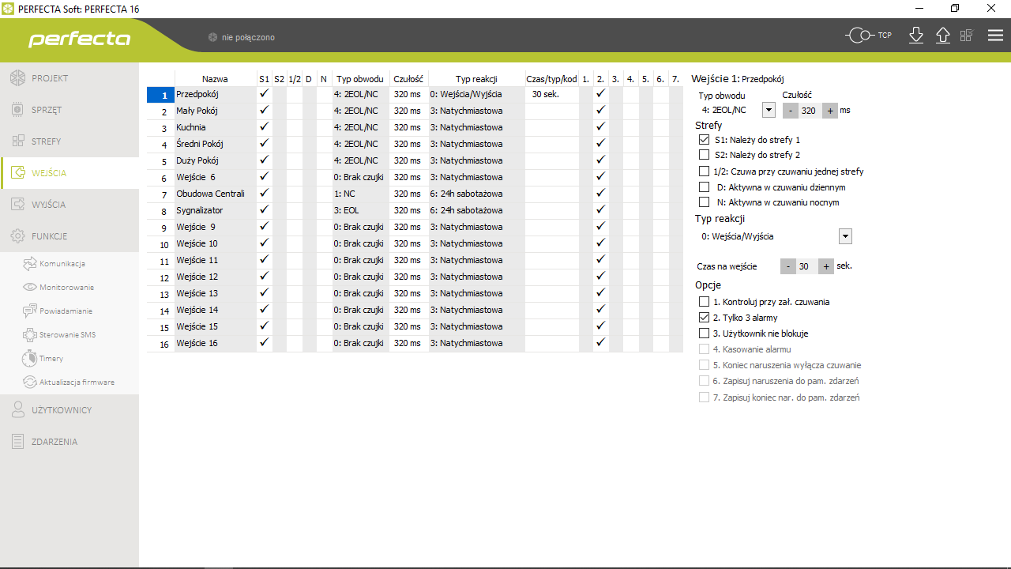Click the connection status icon next to 'nie połączono'
Screen dimensions: 1011x569
coord(212,37)
